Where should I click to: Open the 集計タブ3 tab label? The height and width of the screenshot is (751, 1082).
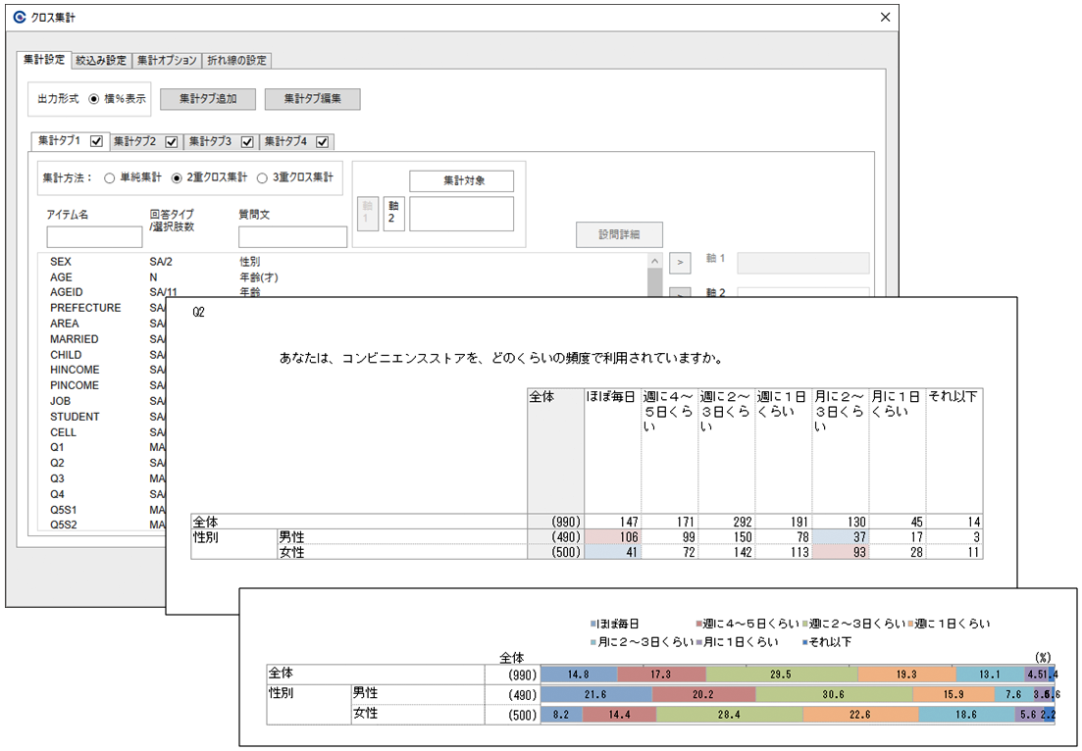211,141
